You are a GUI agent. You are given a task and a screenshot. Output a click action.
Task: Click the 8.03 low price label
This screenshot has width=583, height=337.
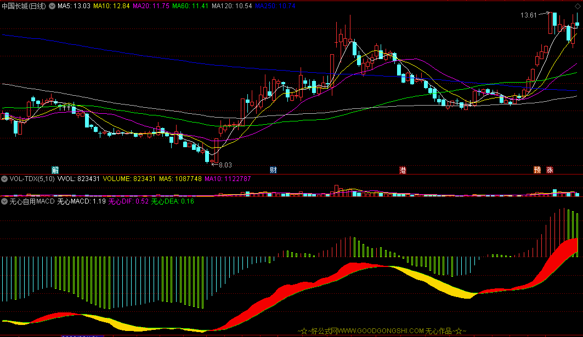pos(225,165)
